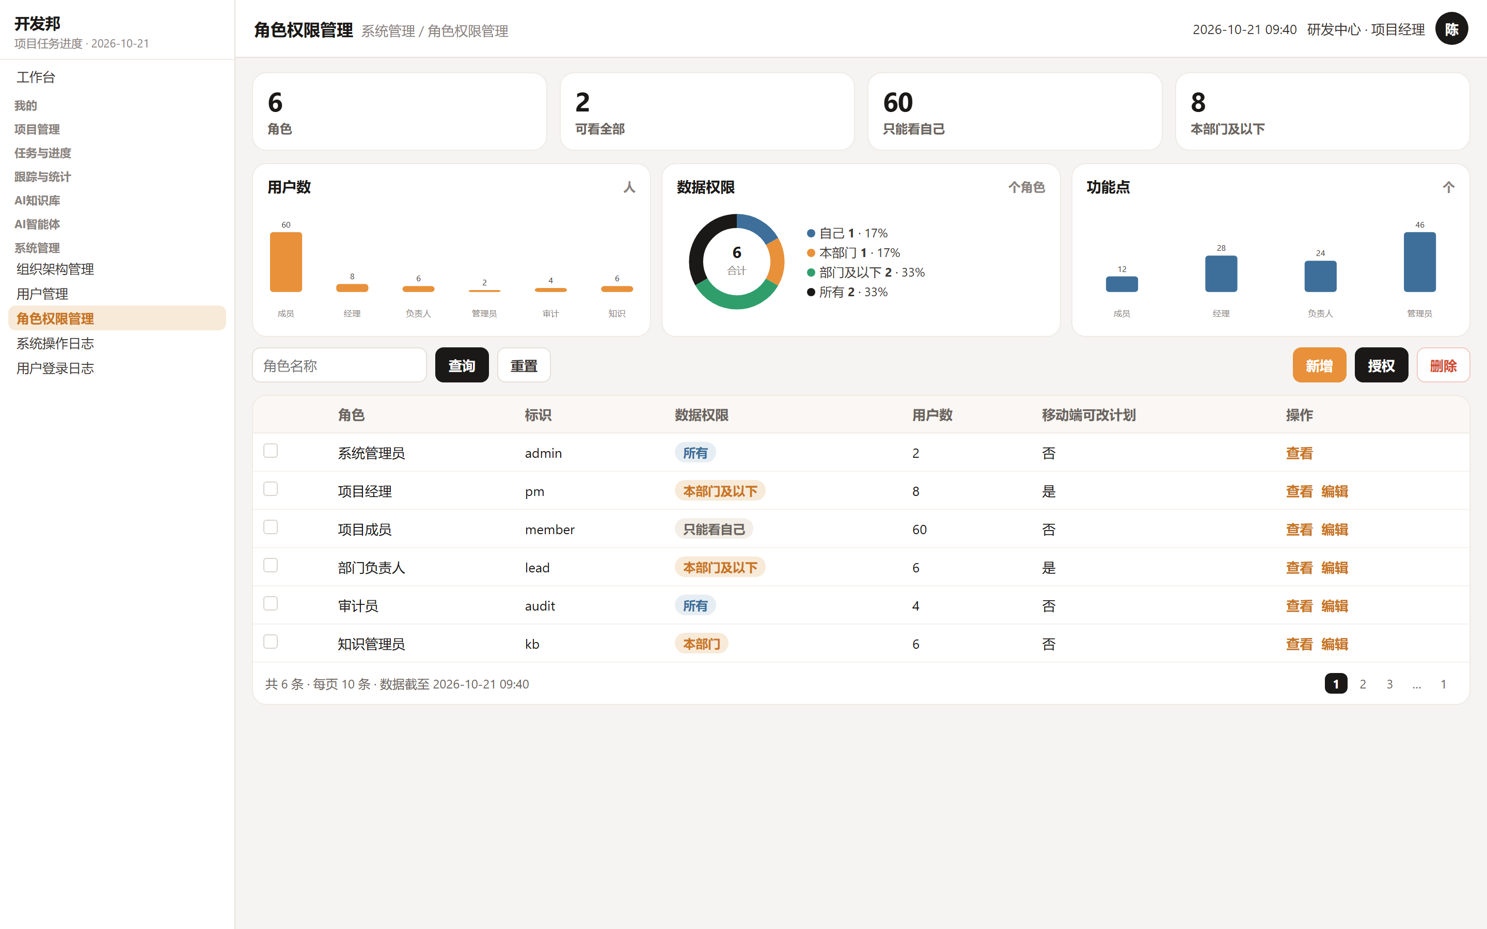The height and width of the screenshot is (929, 1487).
Task: Edit the 部门负责人 role
Action: [1335, 568]
